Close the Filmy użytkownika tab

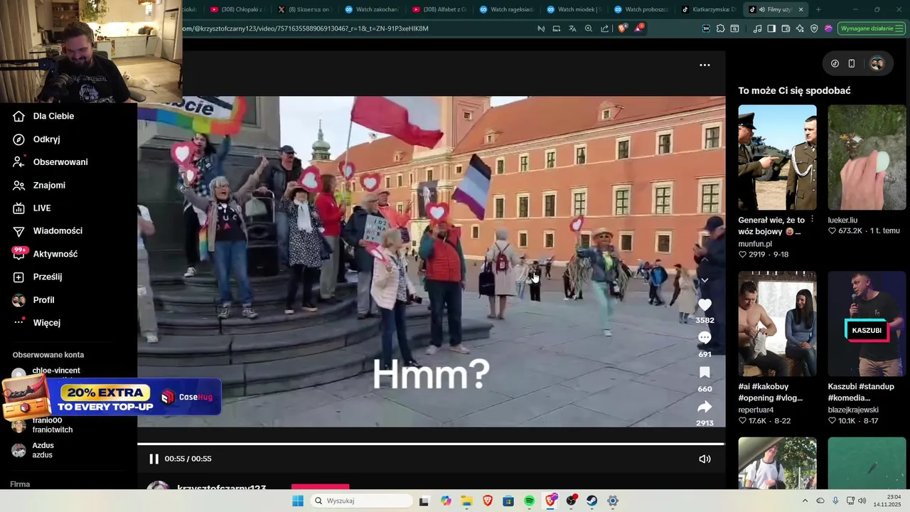coord(801,9)
